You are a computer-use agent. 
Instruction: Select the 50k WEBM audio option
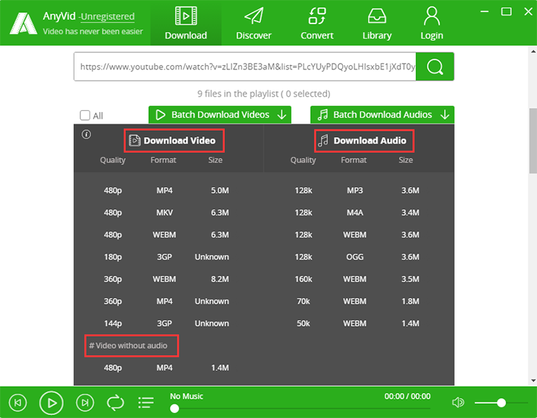click(357, 324)
